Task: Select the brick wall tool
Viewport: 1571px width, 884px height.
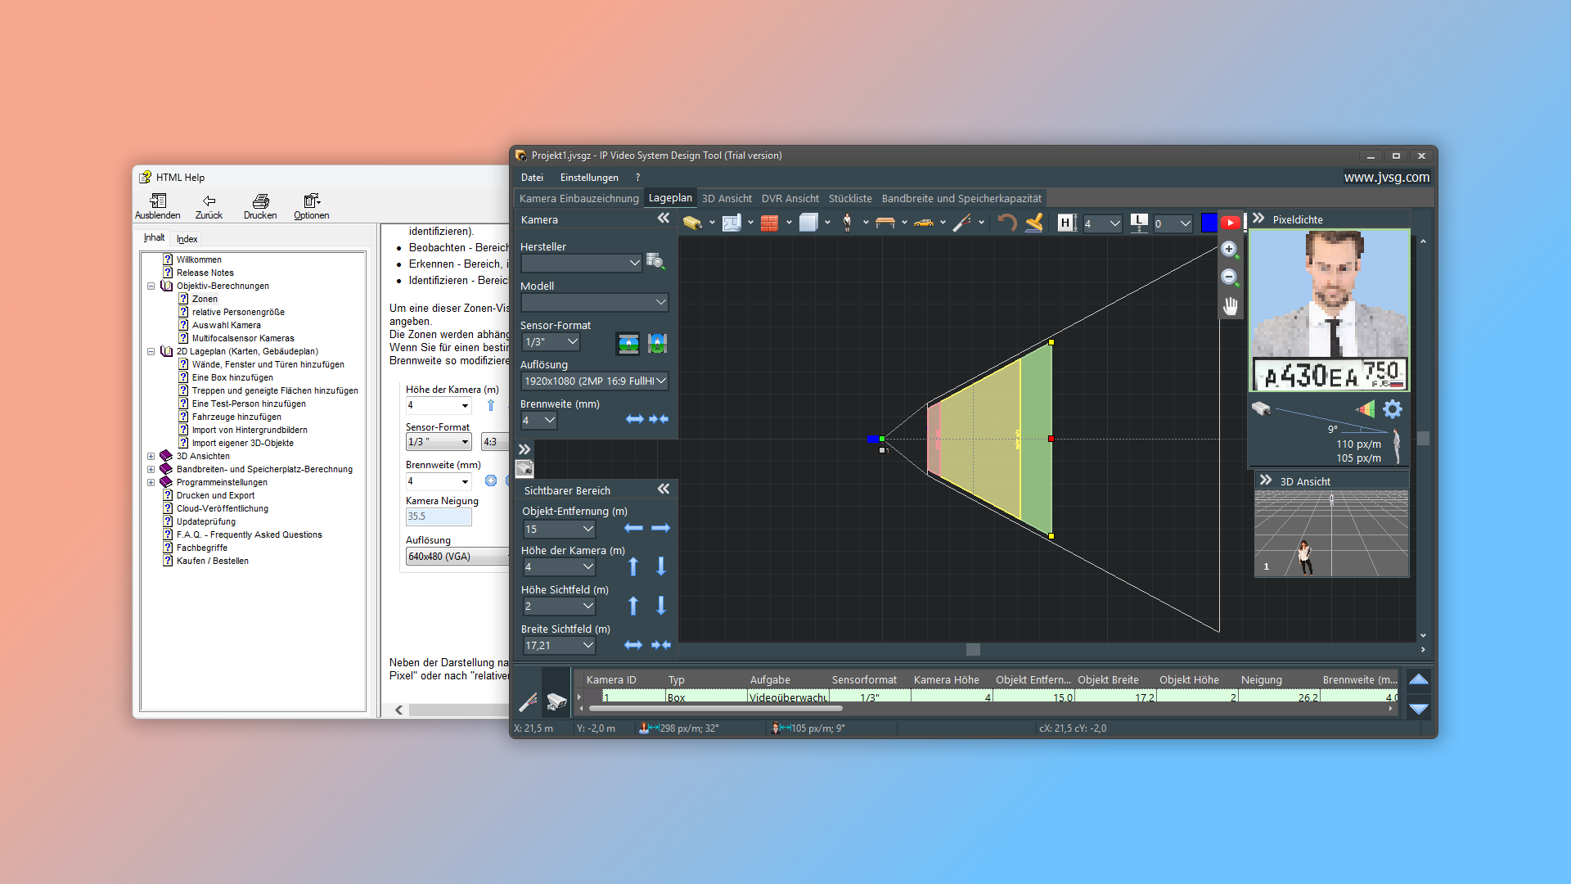Action: (769, 223)
